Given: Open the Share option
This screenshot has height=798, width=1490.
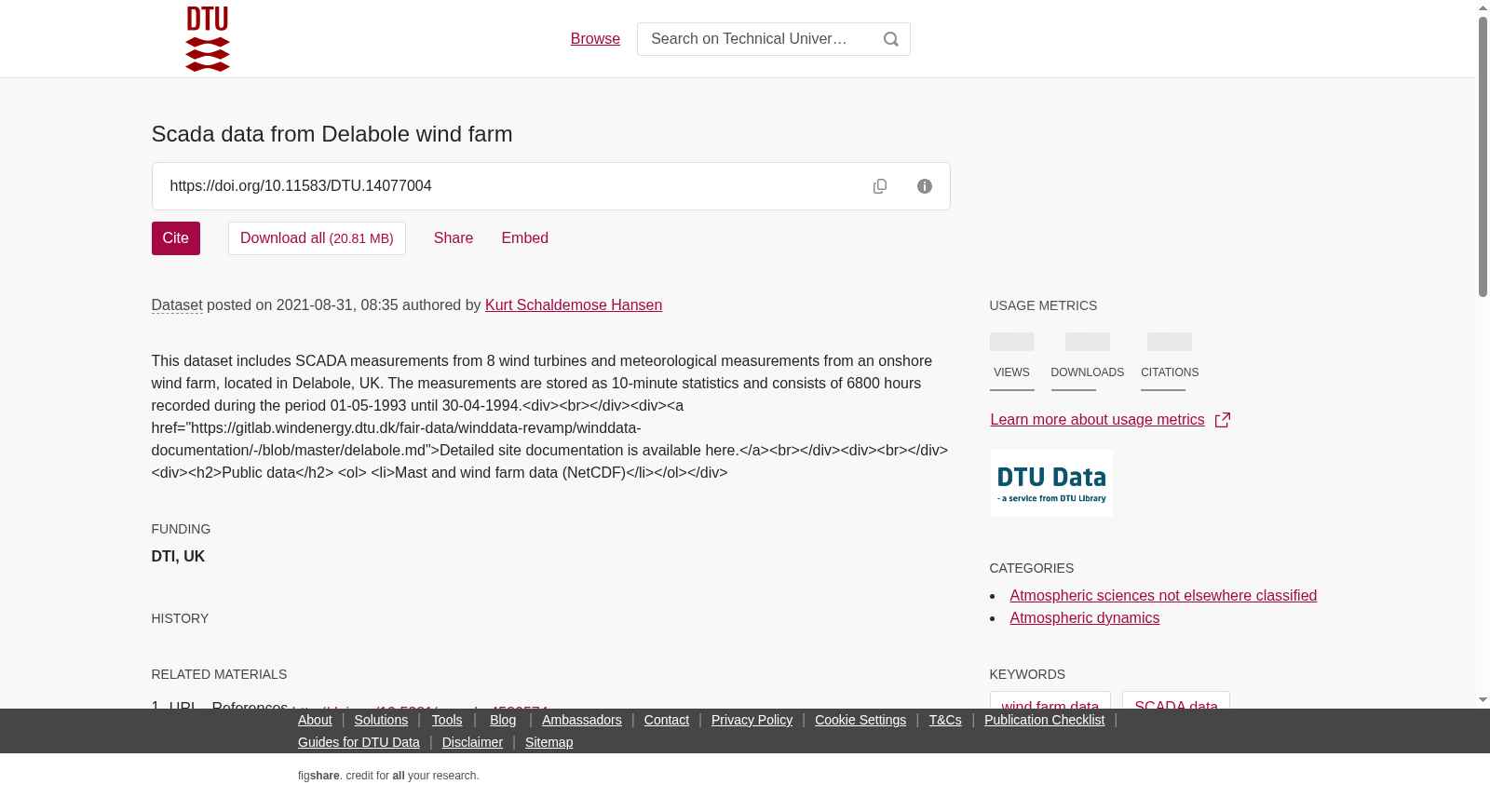Looking at the screenshot, I should coord(454,238).
